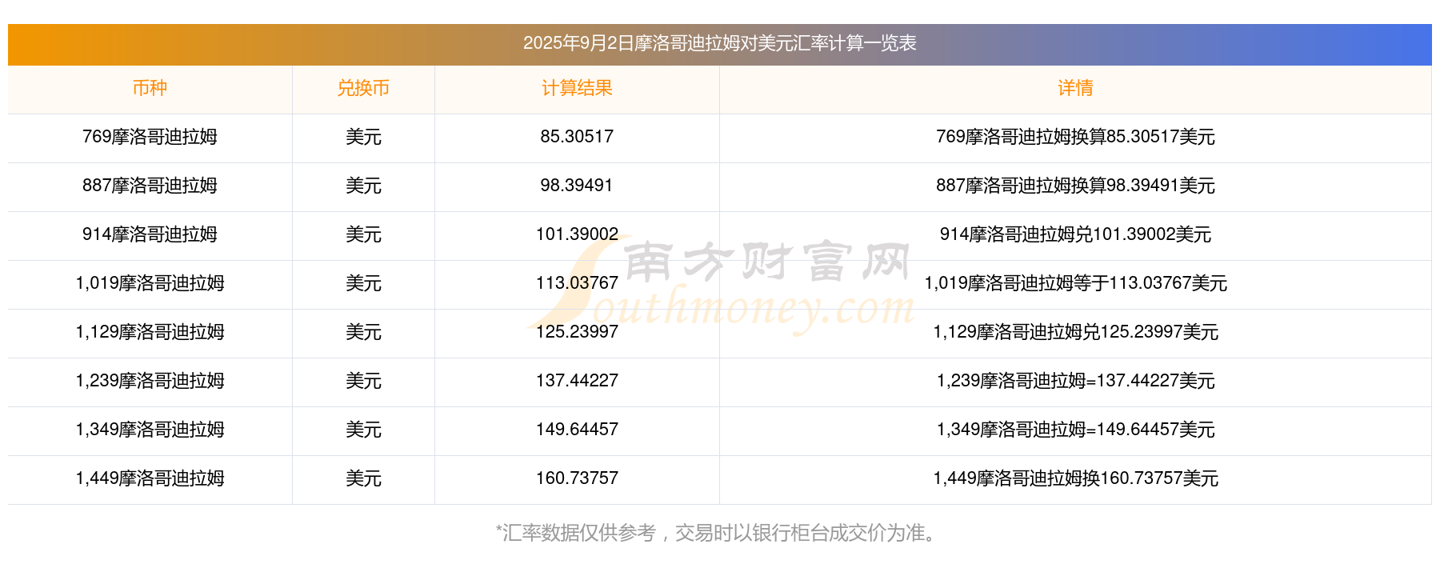This screenshot has width=1440, height=576.
Task: Click the result value 125.23997
Action: (x=577, y=332)
